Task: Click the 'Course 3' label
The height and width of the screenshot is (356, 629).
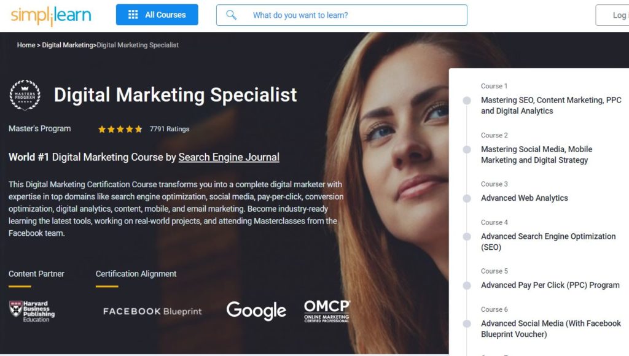Action: (x=494, y=184)
